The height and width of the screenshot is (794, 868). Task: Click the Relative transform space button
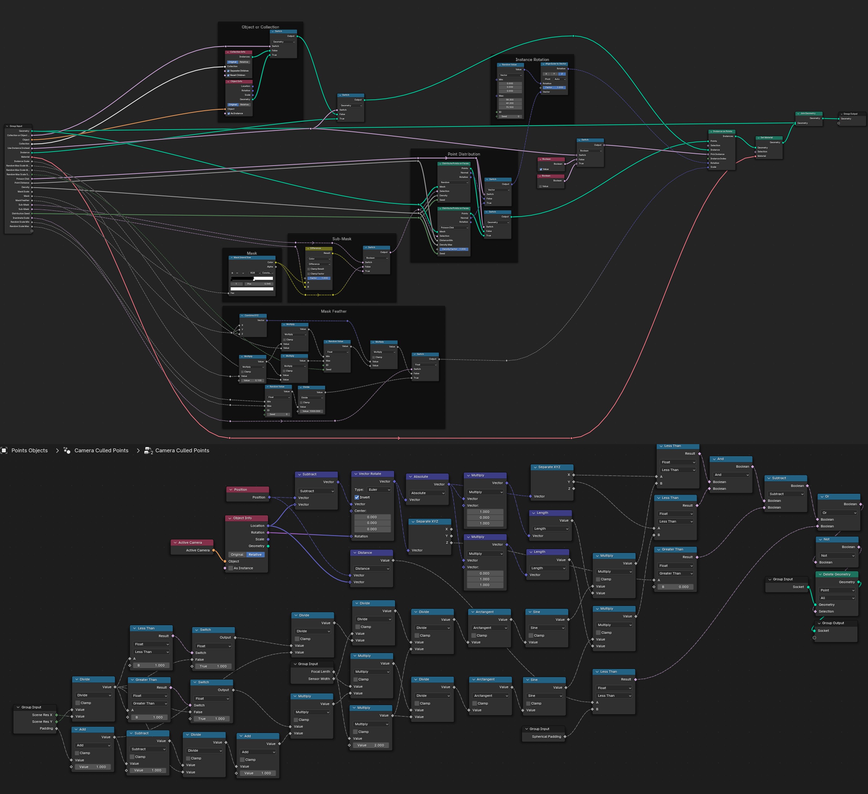(x=255, y=555)
